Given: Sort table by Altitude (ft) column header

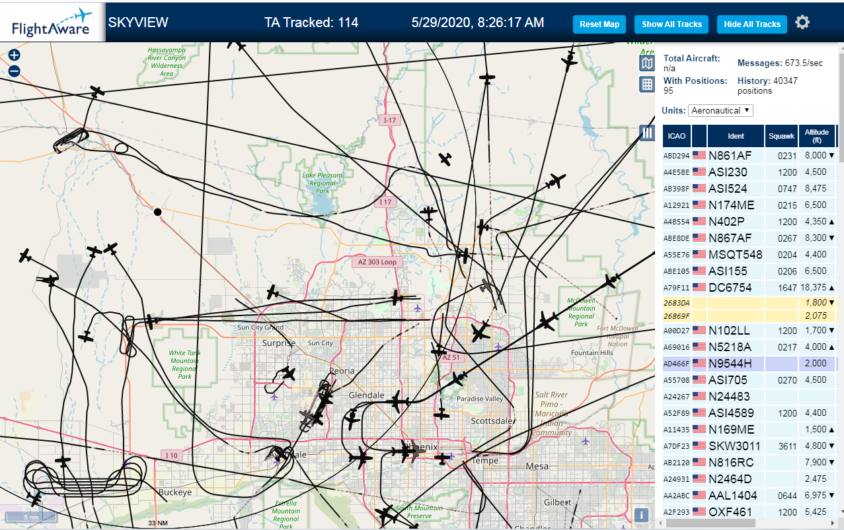Looking at the screenshot, I should 817,136.
